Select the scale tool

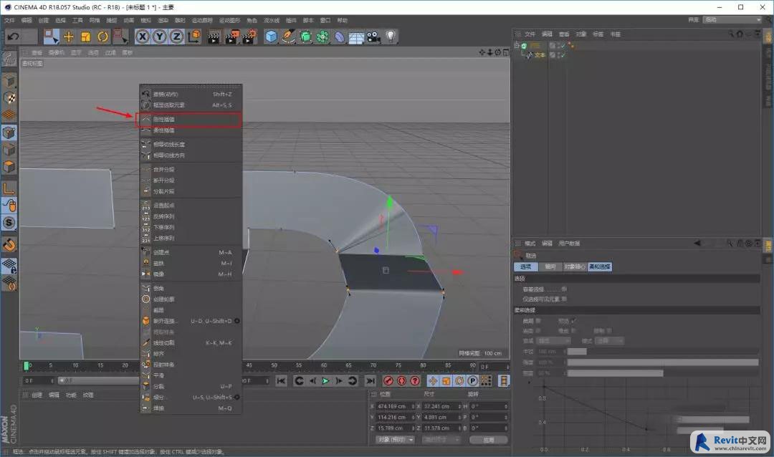pyautogui.click(x=86, y=37)
